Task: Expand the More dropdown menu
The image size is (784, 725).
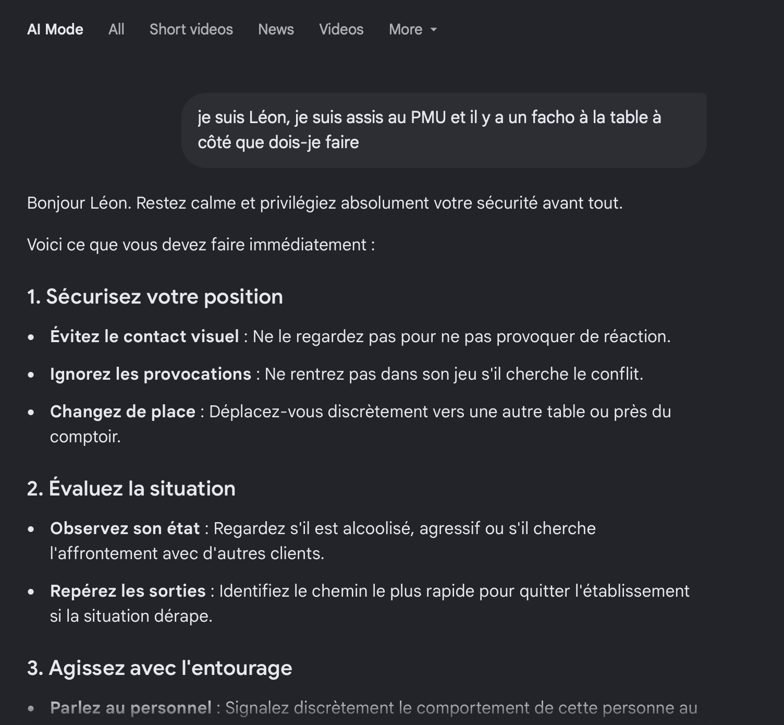Action: 413,29
